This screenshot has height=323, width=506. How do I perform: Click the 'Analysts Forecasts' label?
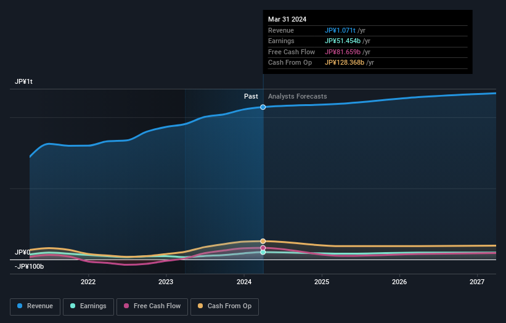coord(298,96)
